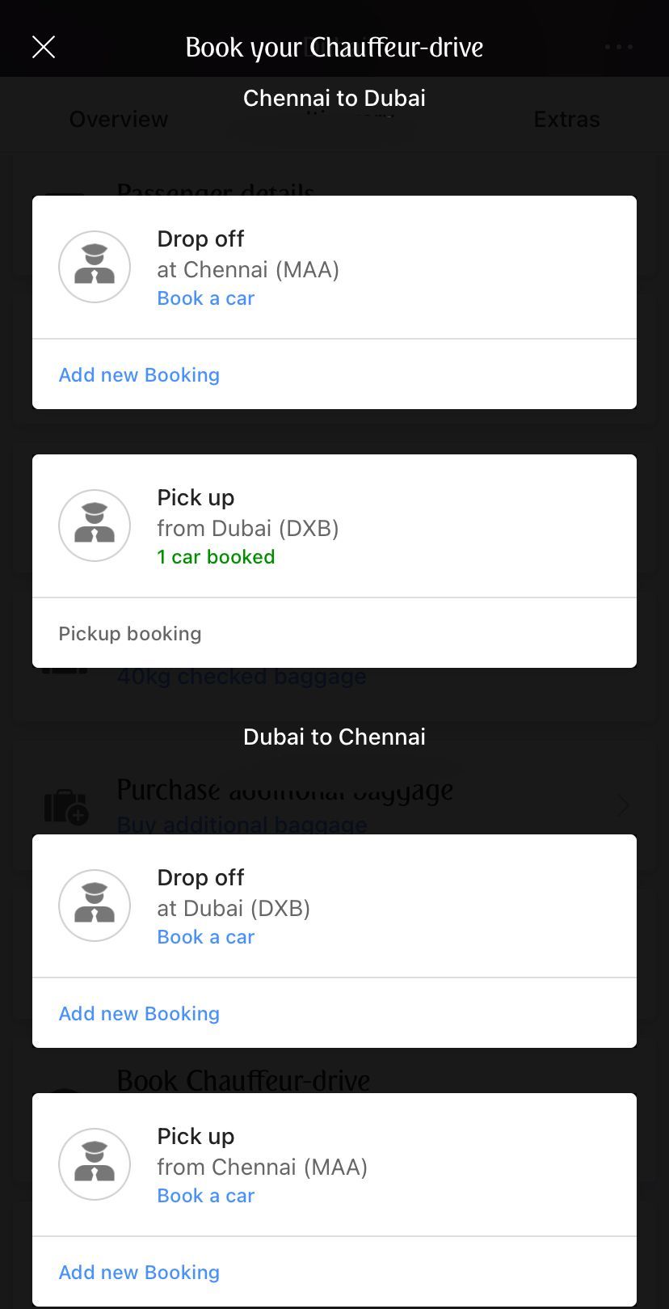Expand the Purchase additional baggage chevron
The width and height of the screenshot is (669, 1309).
(x=623, y=805)
